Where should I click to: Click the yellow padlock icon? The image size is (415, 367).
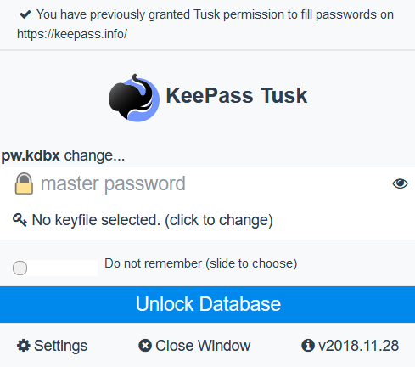[24, 183]
